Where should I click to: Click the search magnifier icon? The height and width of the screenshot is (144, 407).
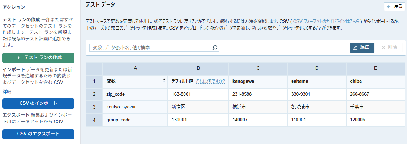tap(215, 48)
